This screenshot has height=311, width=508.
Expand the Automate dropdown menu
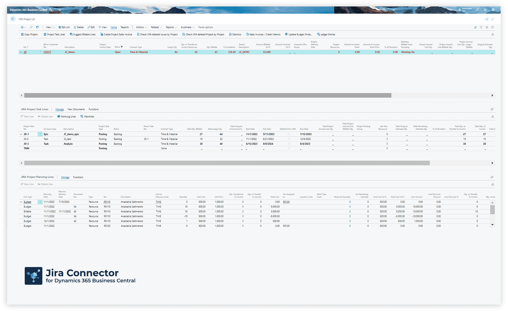point(188,27)
